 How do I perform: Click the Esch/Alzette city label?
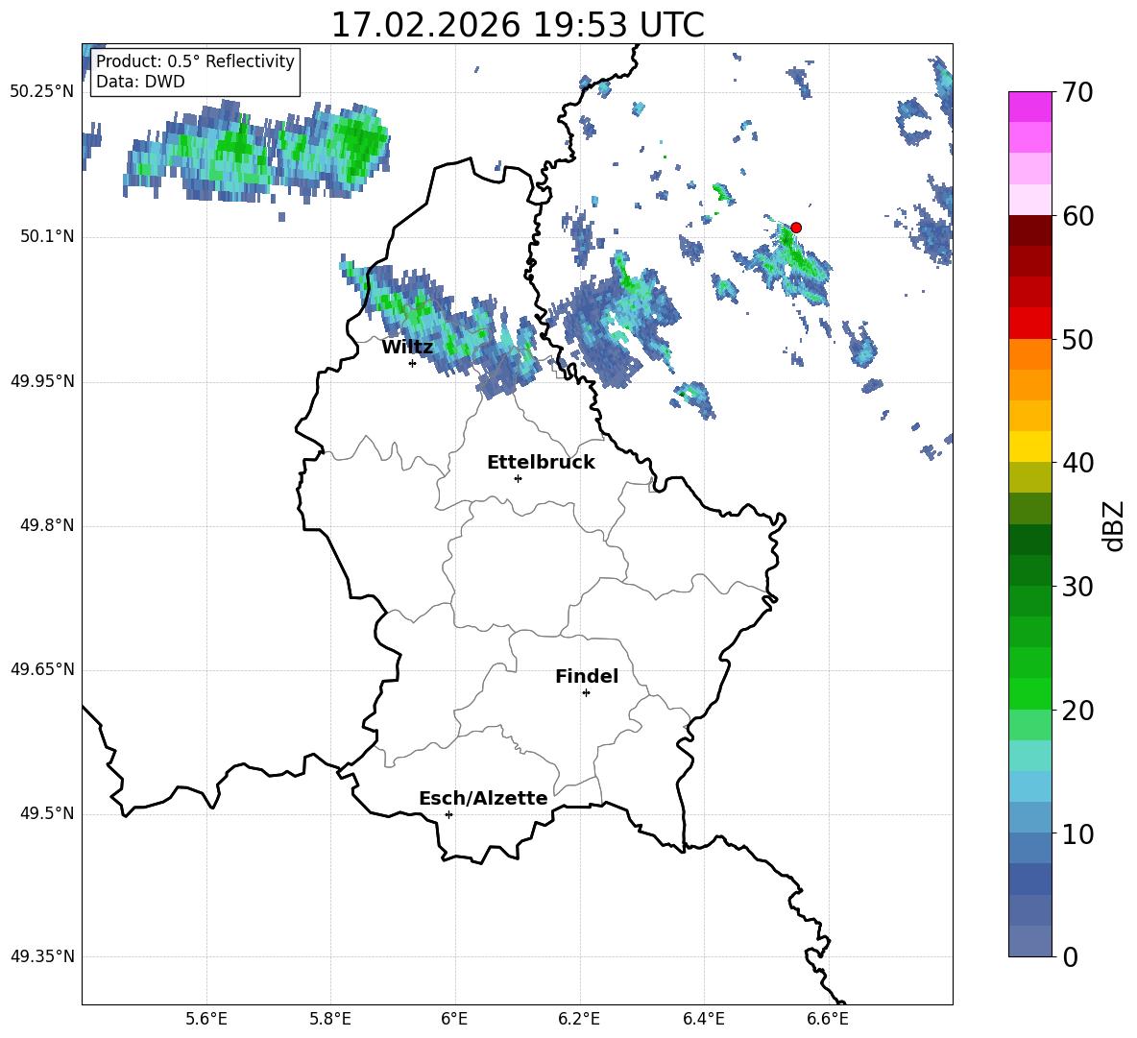click(483, 799)
